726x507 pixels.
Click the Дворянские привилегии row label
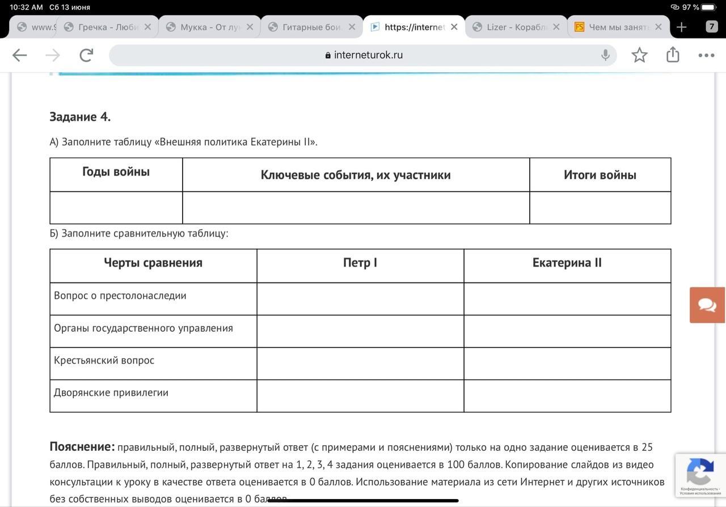[x=111, y=393]
